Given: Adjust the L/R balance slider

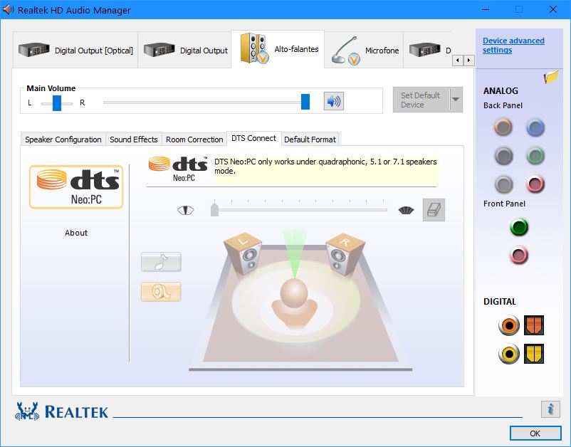Looking at the screenshot, I should pyautogui.click(x=57, y=103).
